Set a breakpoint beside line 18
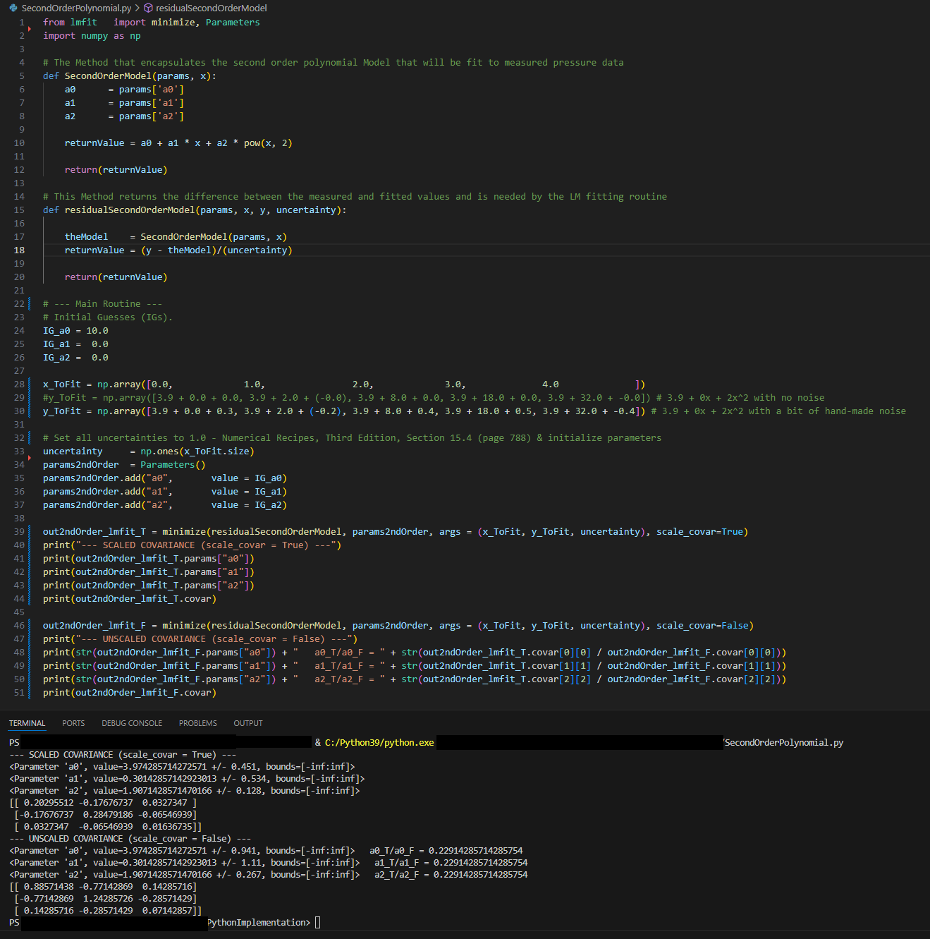 tap(10, 250)
